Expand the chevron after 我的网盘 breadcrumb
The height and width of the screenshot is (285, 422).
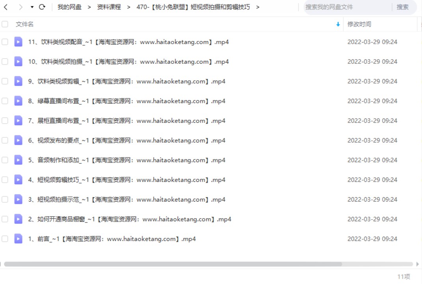[x=89, y=7]
